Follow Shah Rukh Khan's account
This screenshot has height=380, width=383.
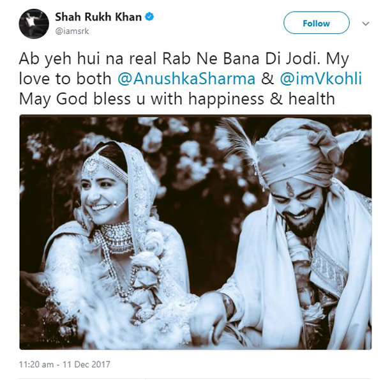tap(317, 23)
